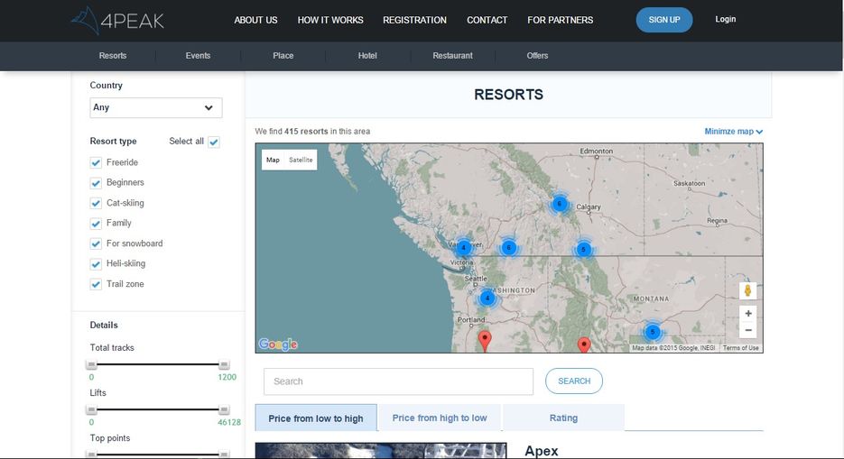Click the red pin south of Portland
Image resolution: width=844 pixels, height=459 pixels.
485,341
